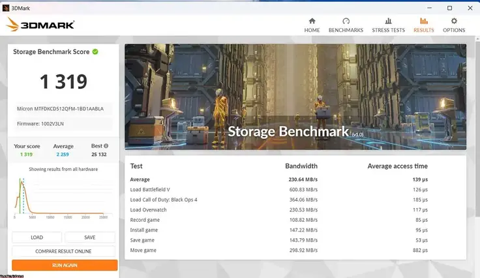Click the Storage Benchmark banner image

295,97
